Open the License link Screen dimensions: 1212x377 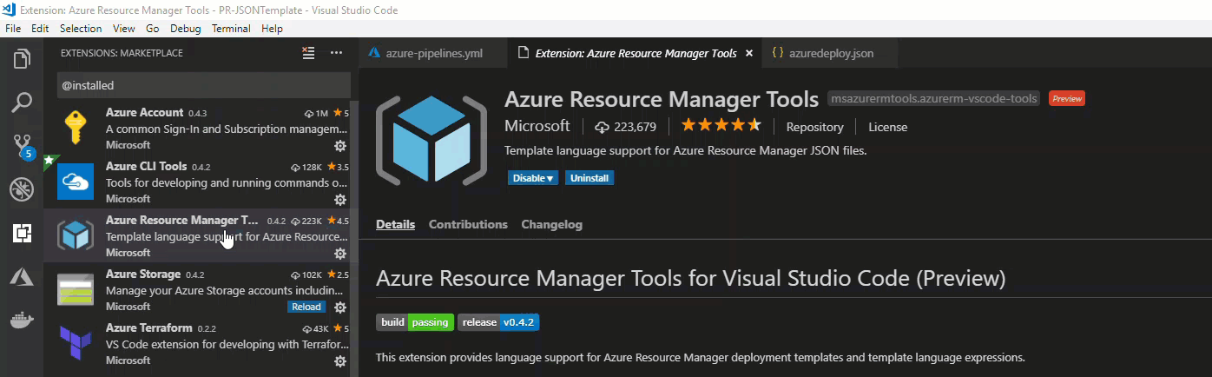(x=887, y=127)
